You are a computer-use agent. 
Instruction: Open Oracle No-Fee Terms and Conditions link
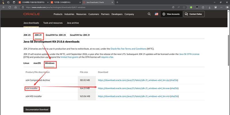pos(128,49)
